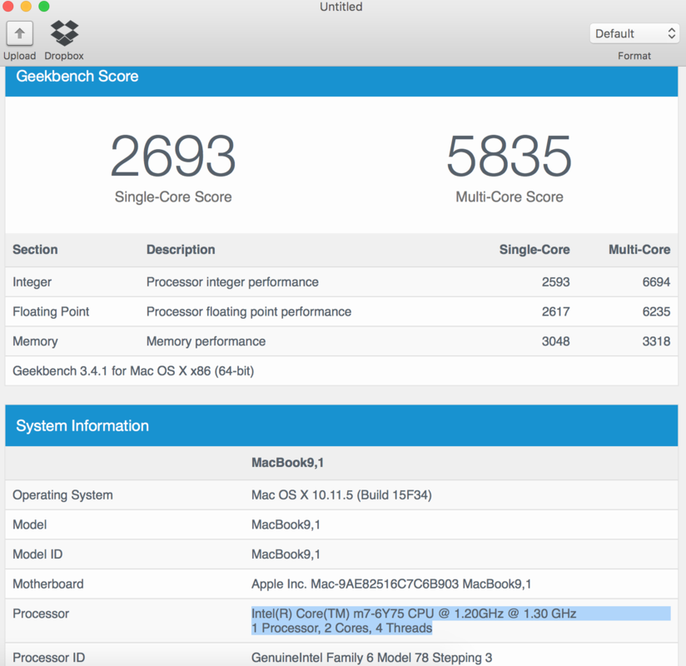Maximize the window with green button

point(44,6)
